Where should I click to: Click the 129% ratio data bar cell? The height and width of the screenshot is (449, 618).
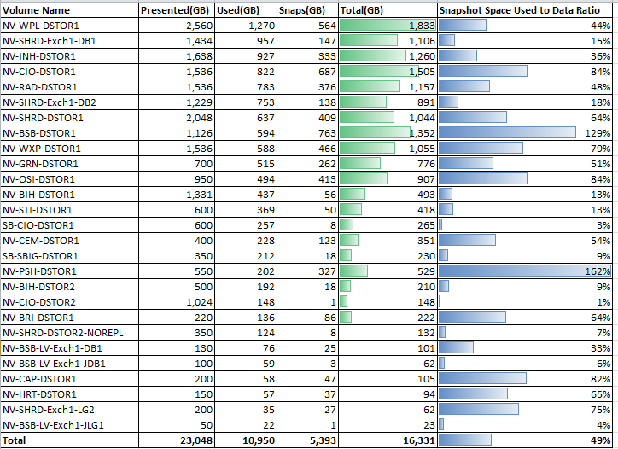click(x=525, y=133)
